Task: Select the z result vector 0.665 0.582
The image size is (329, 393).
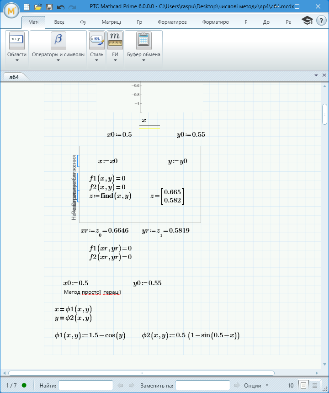Action: [167, 196]
